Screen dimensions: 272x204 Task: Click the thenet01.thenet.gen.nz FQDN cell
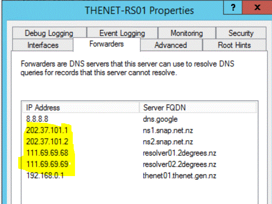[179, 176]
